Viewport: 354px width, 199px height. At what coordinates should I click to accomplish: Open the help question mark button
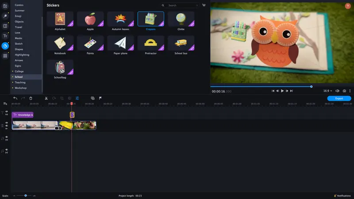[x=348, y=6]
